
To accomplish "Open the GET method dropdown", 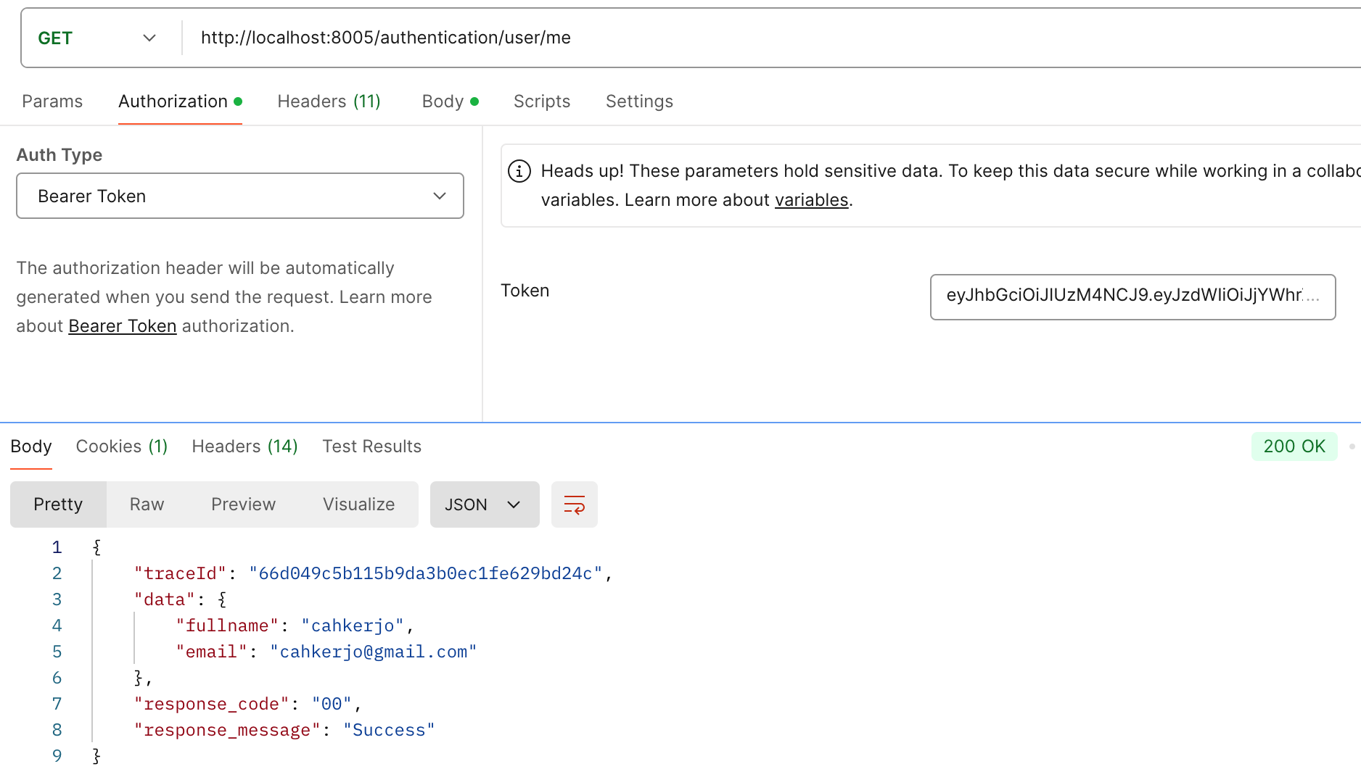I will click(x=97, y=38).
